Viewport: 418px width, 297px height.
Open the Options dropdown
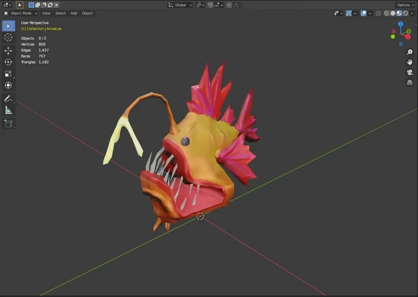click(405, 5)
